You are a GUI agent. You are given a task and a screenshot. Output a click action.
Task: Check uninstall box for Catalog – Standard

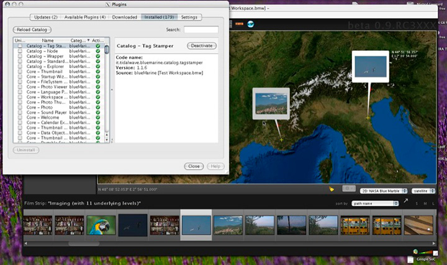coord(20,61)
